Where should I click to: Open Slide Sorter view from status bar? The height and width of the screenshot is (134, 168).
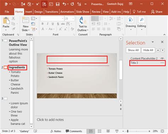point(100,131)
